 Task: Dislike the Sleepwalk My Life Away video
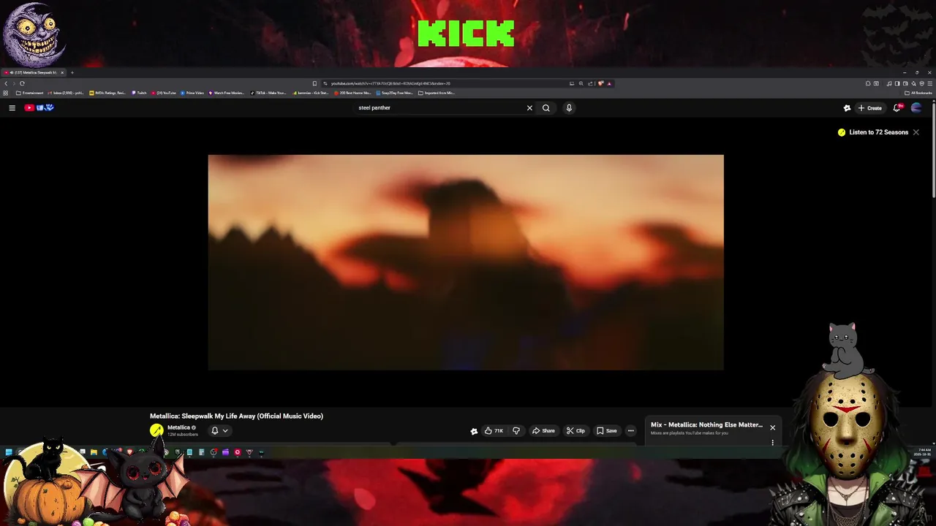[x=516, y=431]
